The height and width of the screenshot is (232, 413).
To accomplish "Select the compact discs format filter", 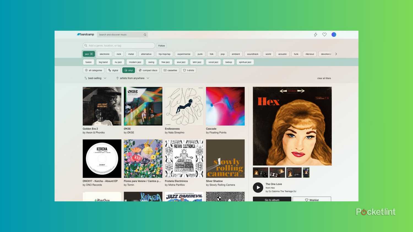I will (x=148, y=70).
